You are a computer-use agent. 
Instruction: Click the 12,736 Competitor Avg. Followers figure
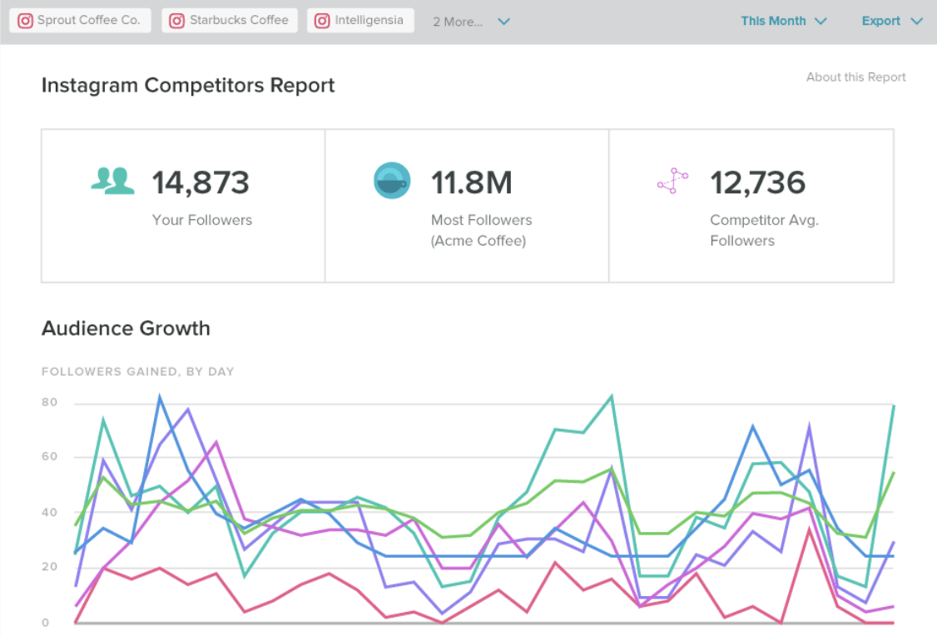tap(757, 182)
